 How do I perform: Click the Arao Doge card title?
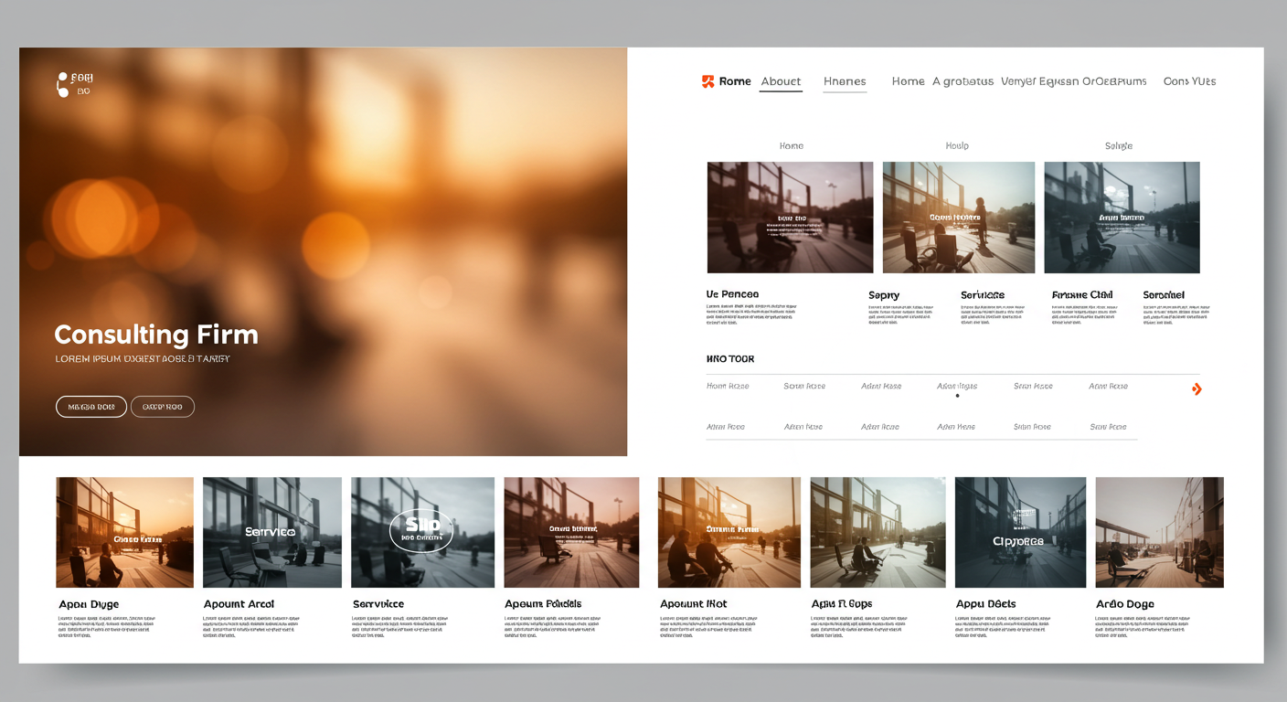tap(1124, 604)
